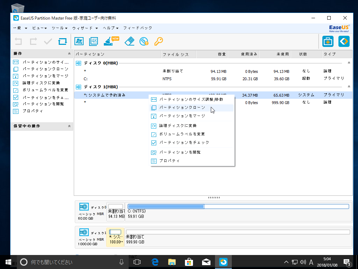358x269 pixels.
Task: Click the Cortana search box 何でも聞いてください
Action: [x=73, y=262]
